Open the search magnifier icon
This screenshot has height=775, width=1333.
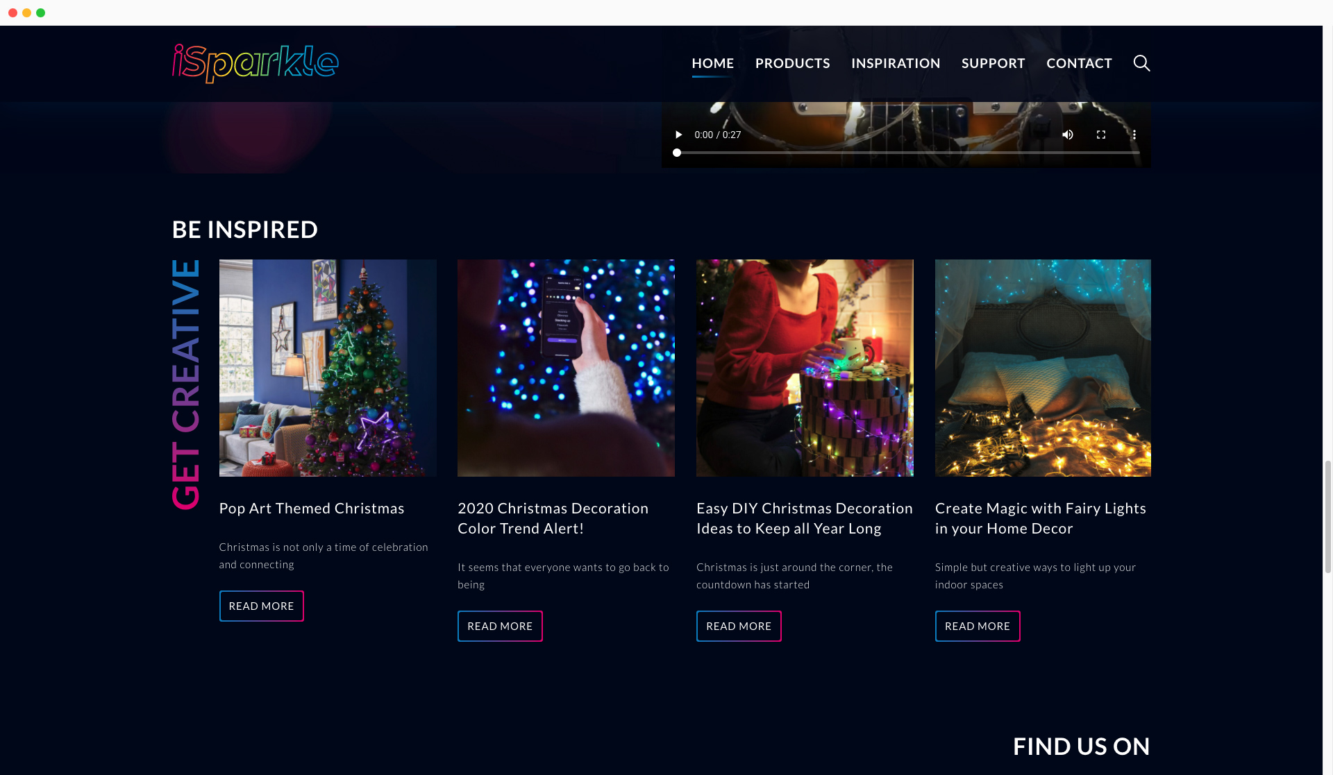click(1141, 63)
